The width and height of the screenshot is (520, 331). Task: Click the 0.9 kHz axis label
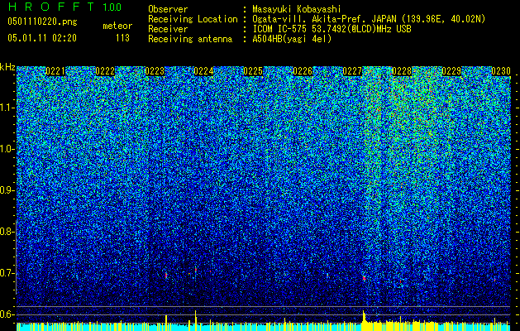click(x=7, y=190)
